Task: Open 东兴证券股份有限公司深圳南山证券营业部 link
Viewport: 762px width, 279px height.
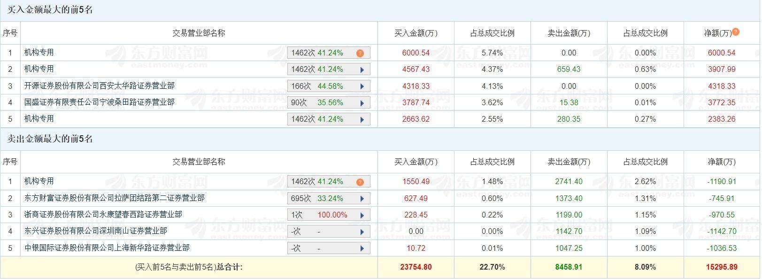Action: coord(96,231)
